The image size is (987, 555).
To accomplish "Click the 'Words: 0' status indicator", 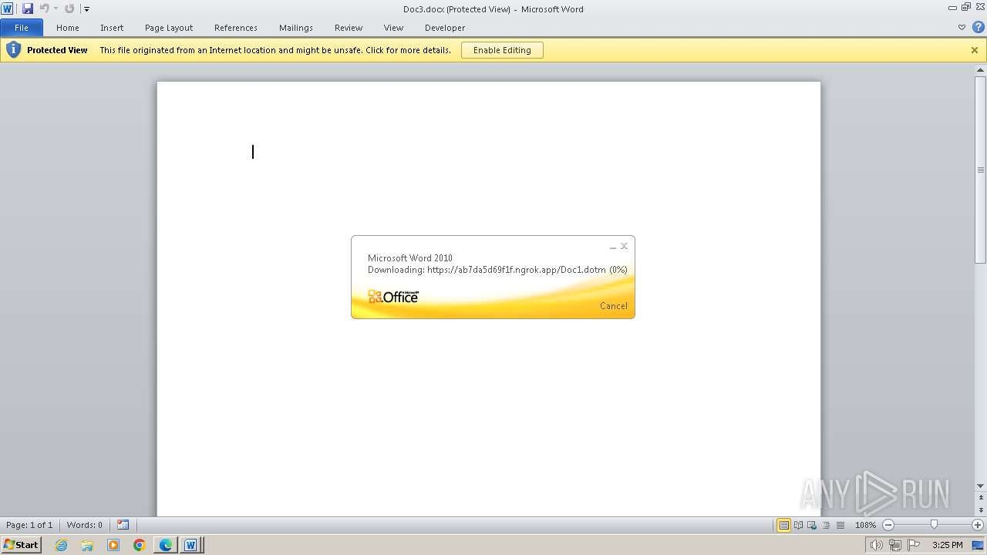I will [x=85, y=525].
